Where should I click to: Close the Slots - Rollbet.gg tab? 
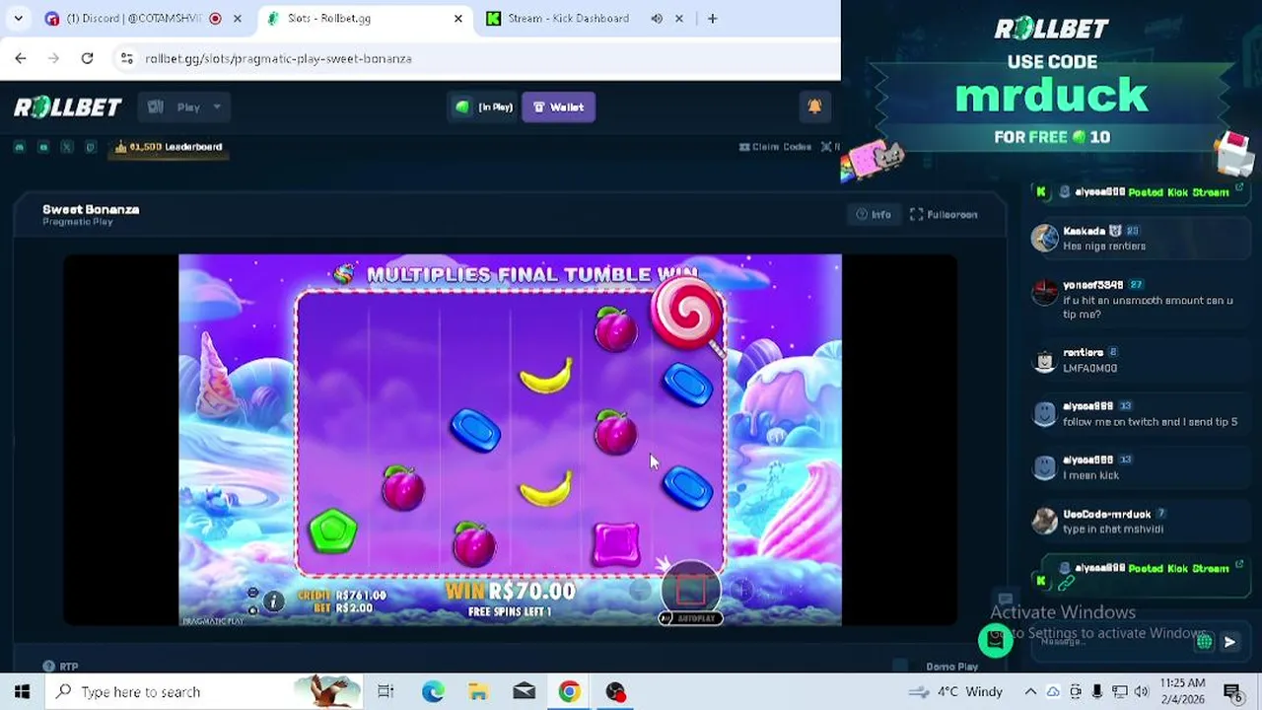(x=457, y=18)
